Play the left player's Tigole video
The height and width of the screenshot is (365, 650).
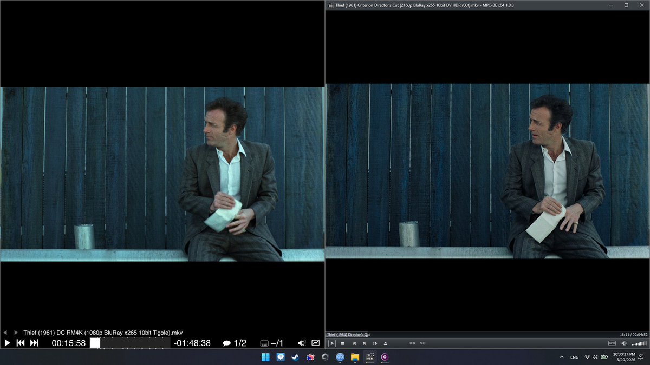click(7, 343)
